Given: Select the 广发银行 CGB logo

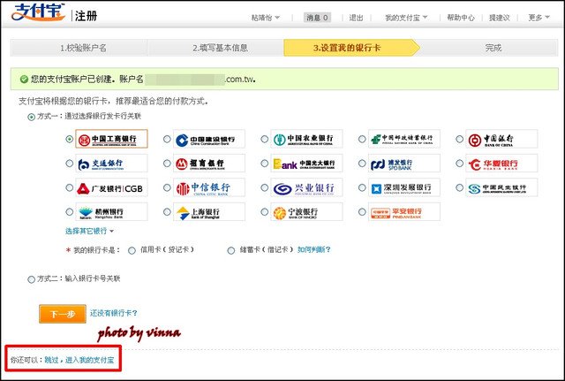Looking at the screenshot, I should click(111, 187).
